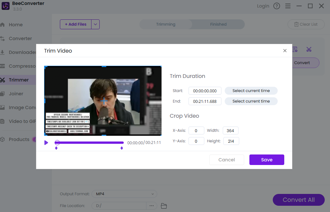The image size is (330, 212).
Task: Play the video preview
Action: pos(46,143)
